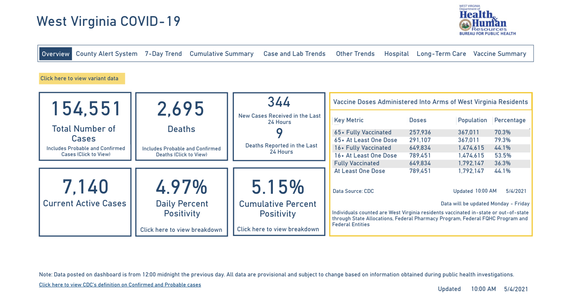This screenshot has width=572, height=296.
Task: Open Case and Lab Trends tab
Action: [294, 54]
